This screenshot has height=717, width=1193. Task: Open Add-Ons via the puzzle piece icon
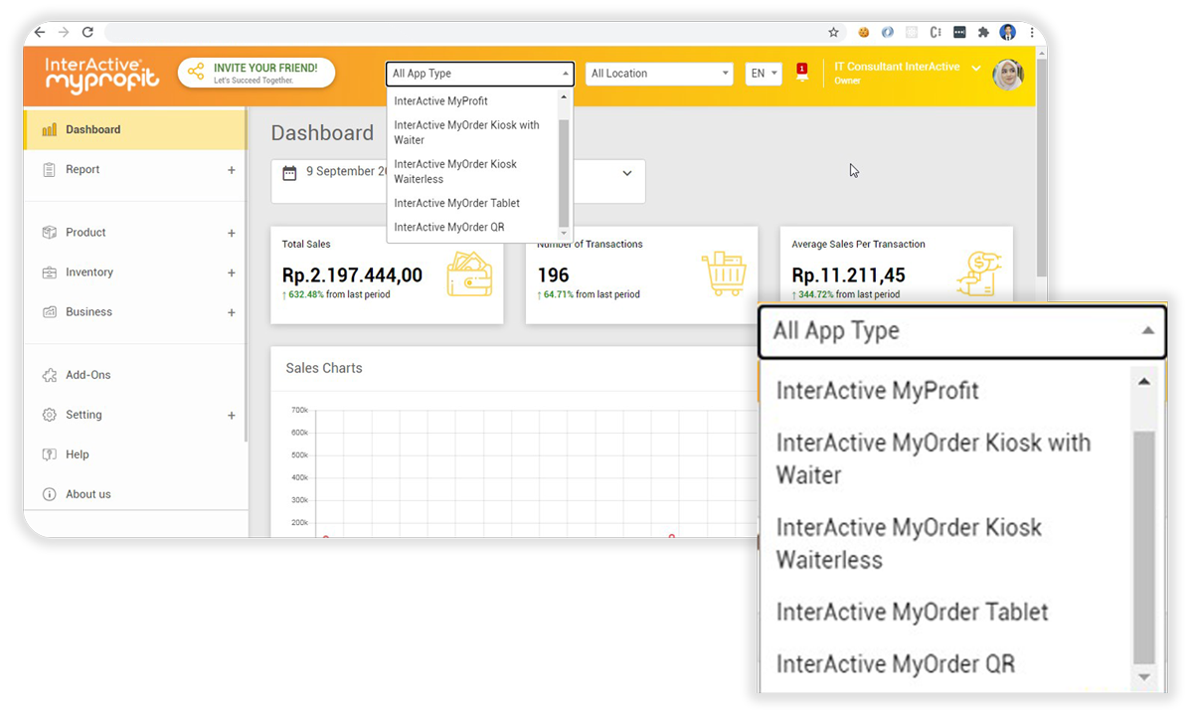(50, 375)
